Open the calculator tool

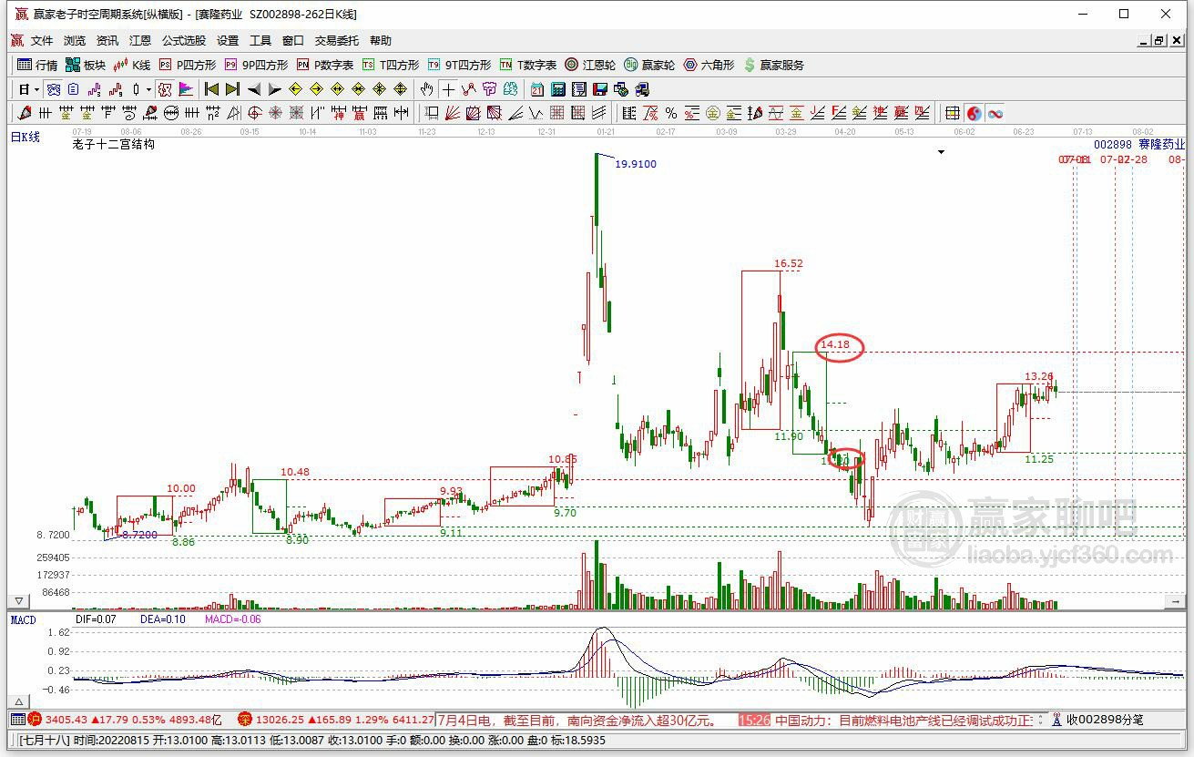click(558, 89)
